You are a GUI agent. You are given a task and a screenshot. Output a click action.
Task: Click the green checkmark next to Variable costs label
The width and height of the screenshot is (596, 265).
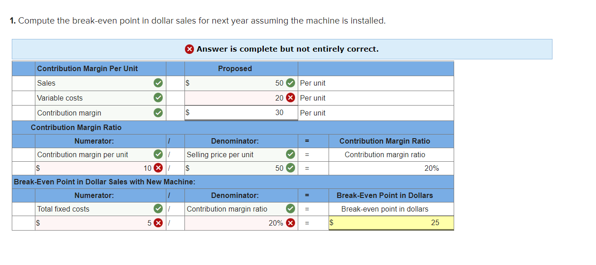pos(157,98)
